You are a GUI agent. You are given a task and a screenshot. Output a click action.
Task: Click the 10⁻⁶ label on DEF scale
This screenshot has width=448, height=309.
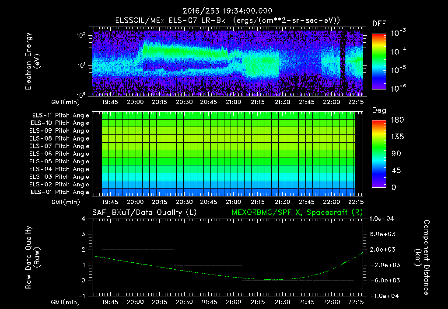[x=398, y=88]
